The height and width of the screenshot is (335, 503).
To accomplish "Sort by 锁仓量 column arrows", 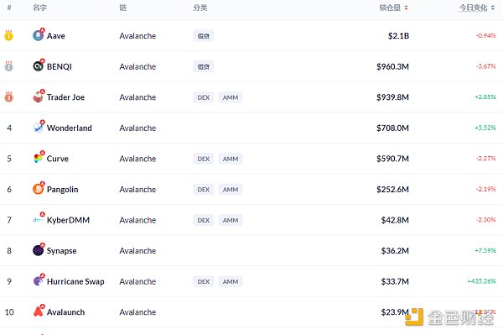I will click(x=406, y=8).
